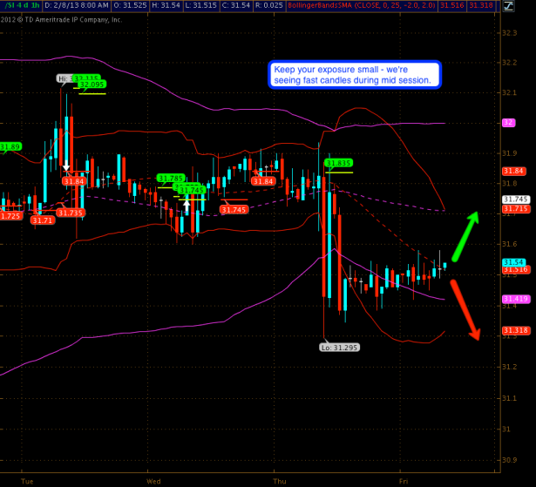
Task: Click the Wed label on time axis
Action: [x=154, y=480]
